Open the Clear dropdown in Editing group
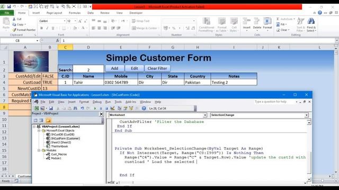339x190 pixels. click(x=289, y=30)
